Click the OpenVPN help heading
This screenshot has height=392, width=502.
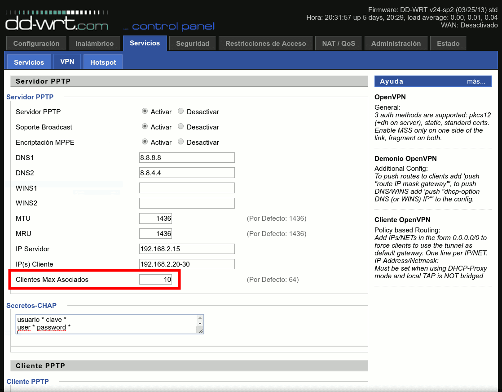click(390, 97)
